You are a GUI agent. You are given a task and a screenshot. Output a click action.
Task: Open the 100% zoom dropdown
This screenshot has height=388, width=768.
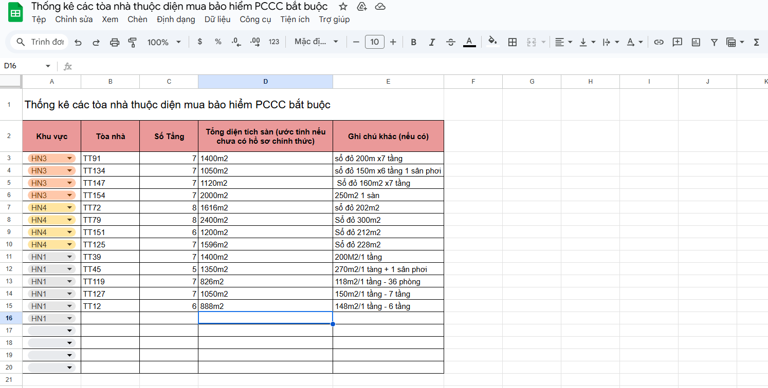coord(164,42)
